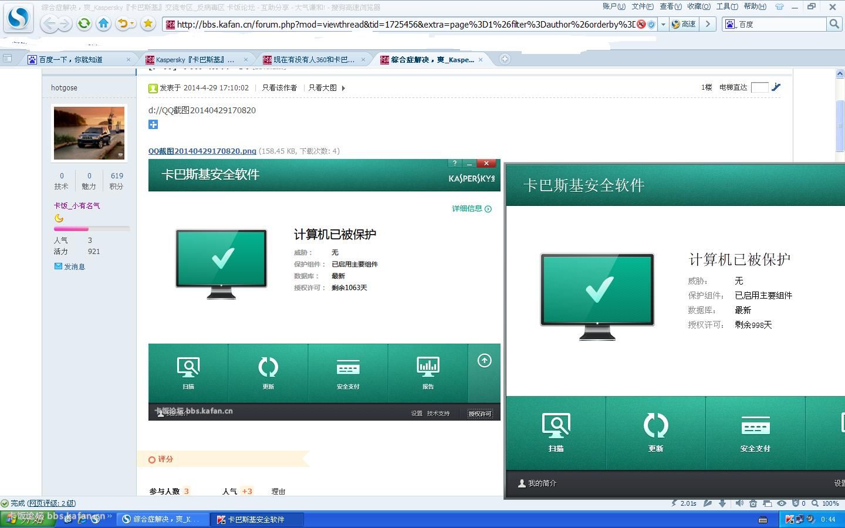Open the skin t-shirt icon in title bar
Image resolution: width=845 pixels, height=528 pixels.
(779, 7)
